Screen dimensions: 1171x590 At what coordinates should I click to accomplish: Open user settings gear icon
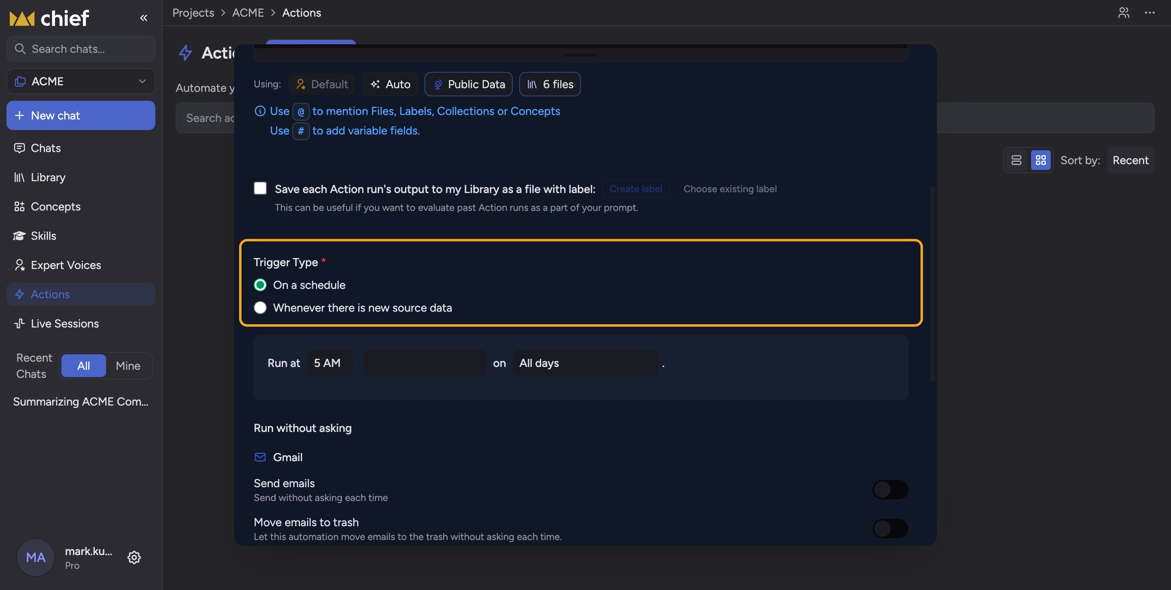point(134,557)
